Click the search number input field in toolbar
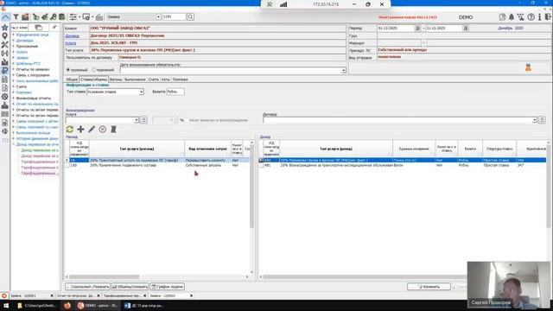 pyautogui.click(x=174, y=17)
